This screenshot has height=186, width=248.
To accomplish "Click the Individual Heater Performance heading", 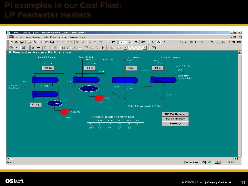I will pyautogui.click(x=112, y=117).
